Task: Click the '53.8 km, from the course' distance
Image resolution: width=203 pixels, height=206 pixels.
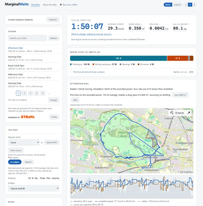Action: click(44, 178)
